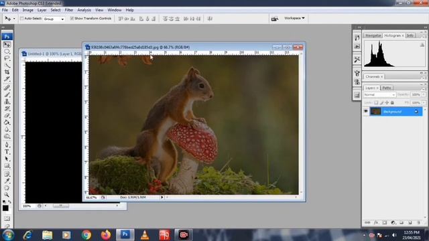Switch to the Navigator tab
Viewport: 429px width, 241px height.
pos(373,35)
